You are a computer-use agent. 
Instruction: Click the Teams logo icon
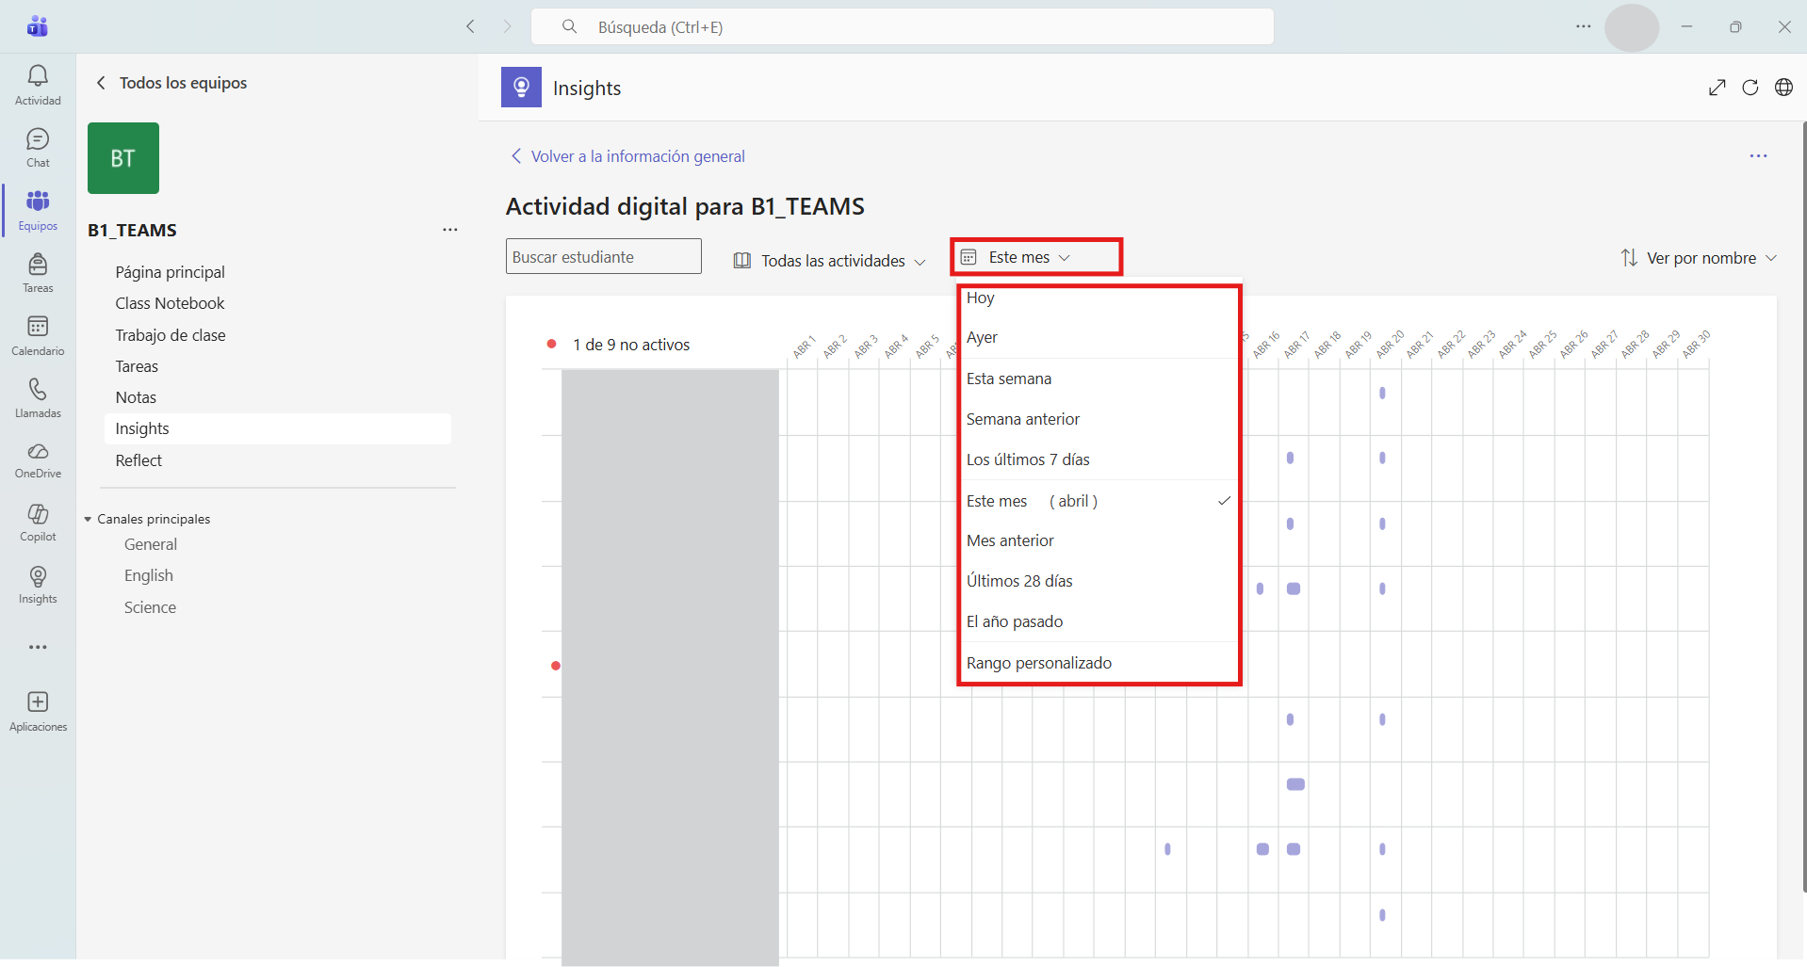(x=38, y=26)
